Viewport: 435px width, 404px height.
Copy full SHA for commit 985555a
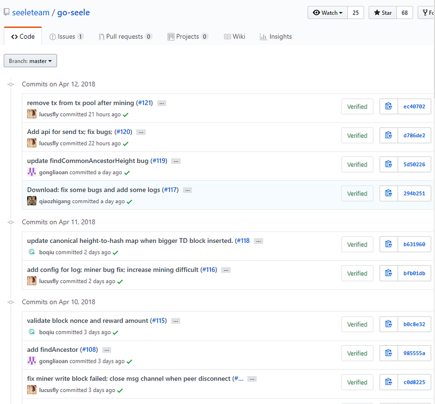pyautogui.click(x=388, y=353)
